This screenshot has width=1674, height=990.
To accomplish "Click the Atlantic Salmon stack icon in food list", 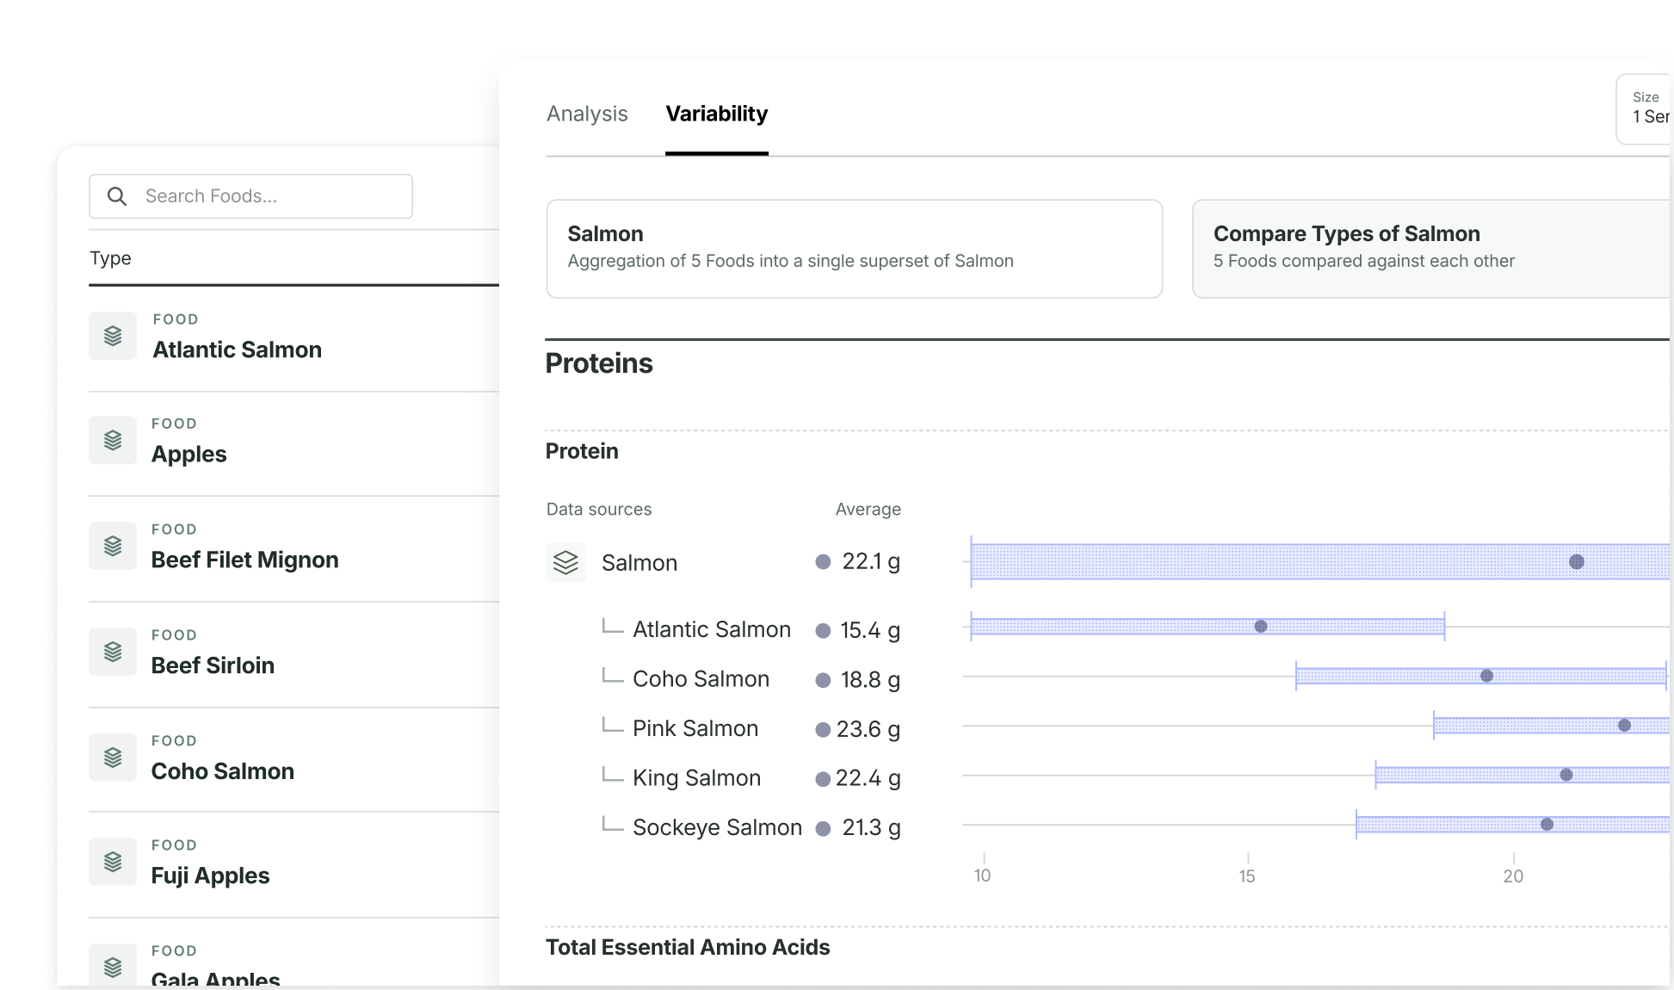I will click(x=113, y=336).
